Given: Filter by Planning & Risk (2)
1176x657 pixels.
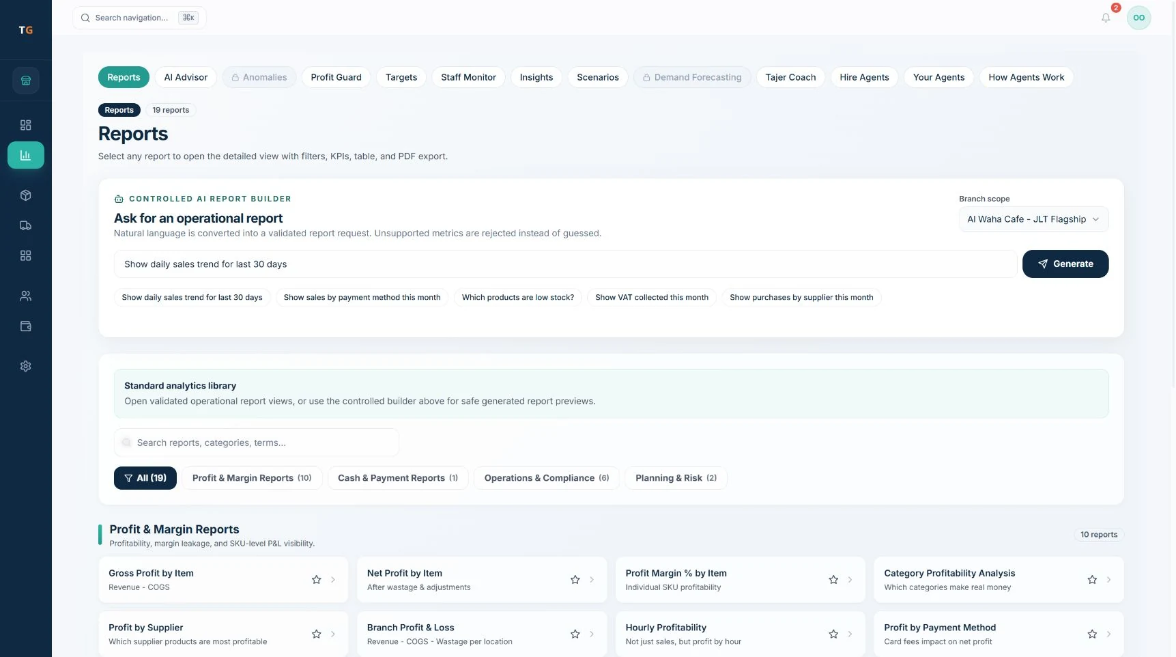Looking at the screenshot, I should click(676, 478).
